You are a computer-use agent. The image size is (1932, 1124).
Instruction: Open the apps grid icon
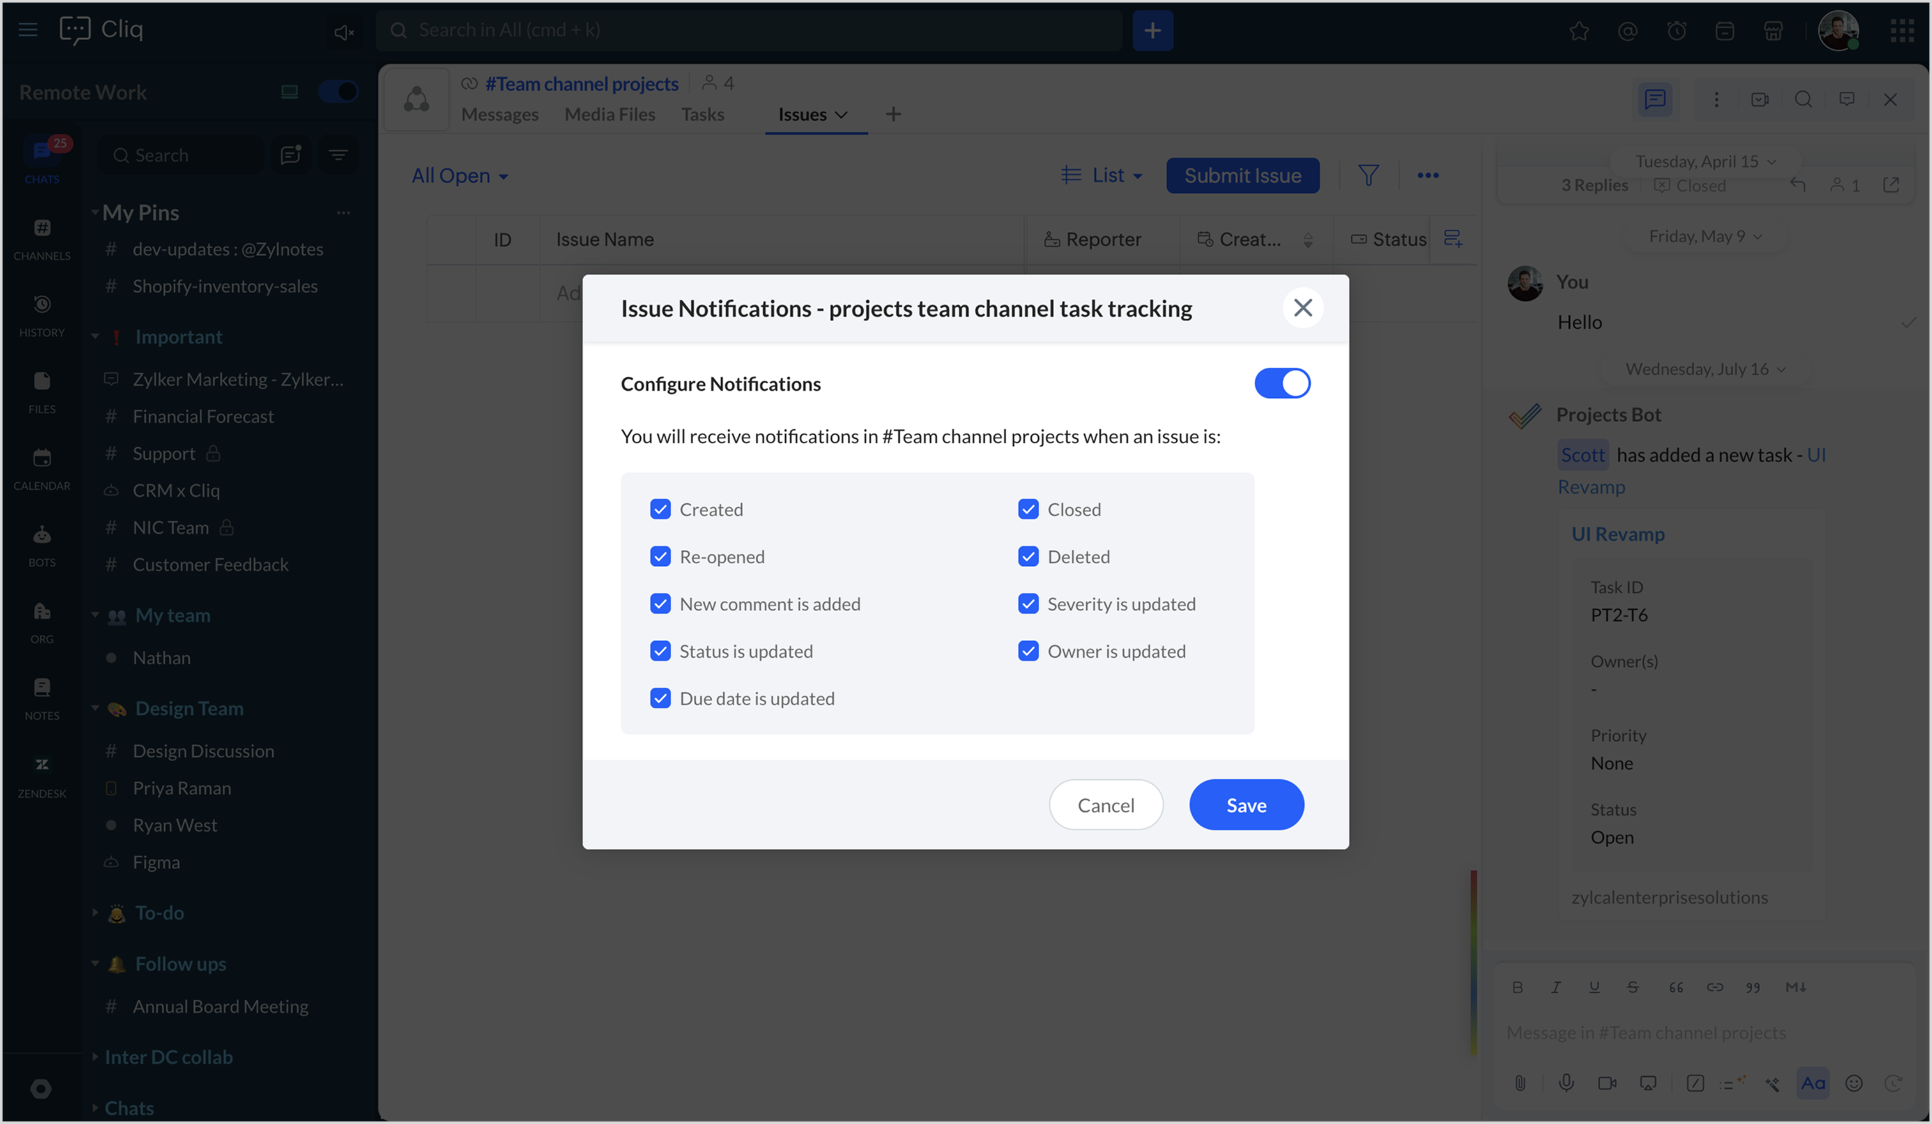pyautogui.click(x=1902, y=31)
